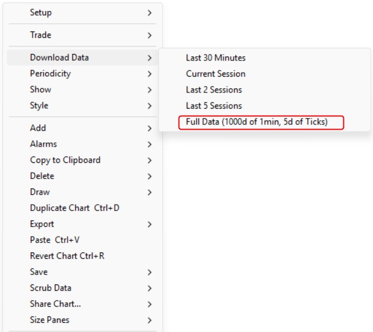The image size is (373, 332).
Task: Expand the Add submenu arrow
Action: pyautogui.click(x=150, y=128)
